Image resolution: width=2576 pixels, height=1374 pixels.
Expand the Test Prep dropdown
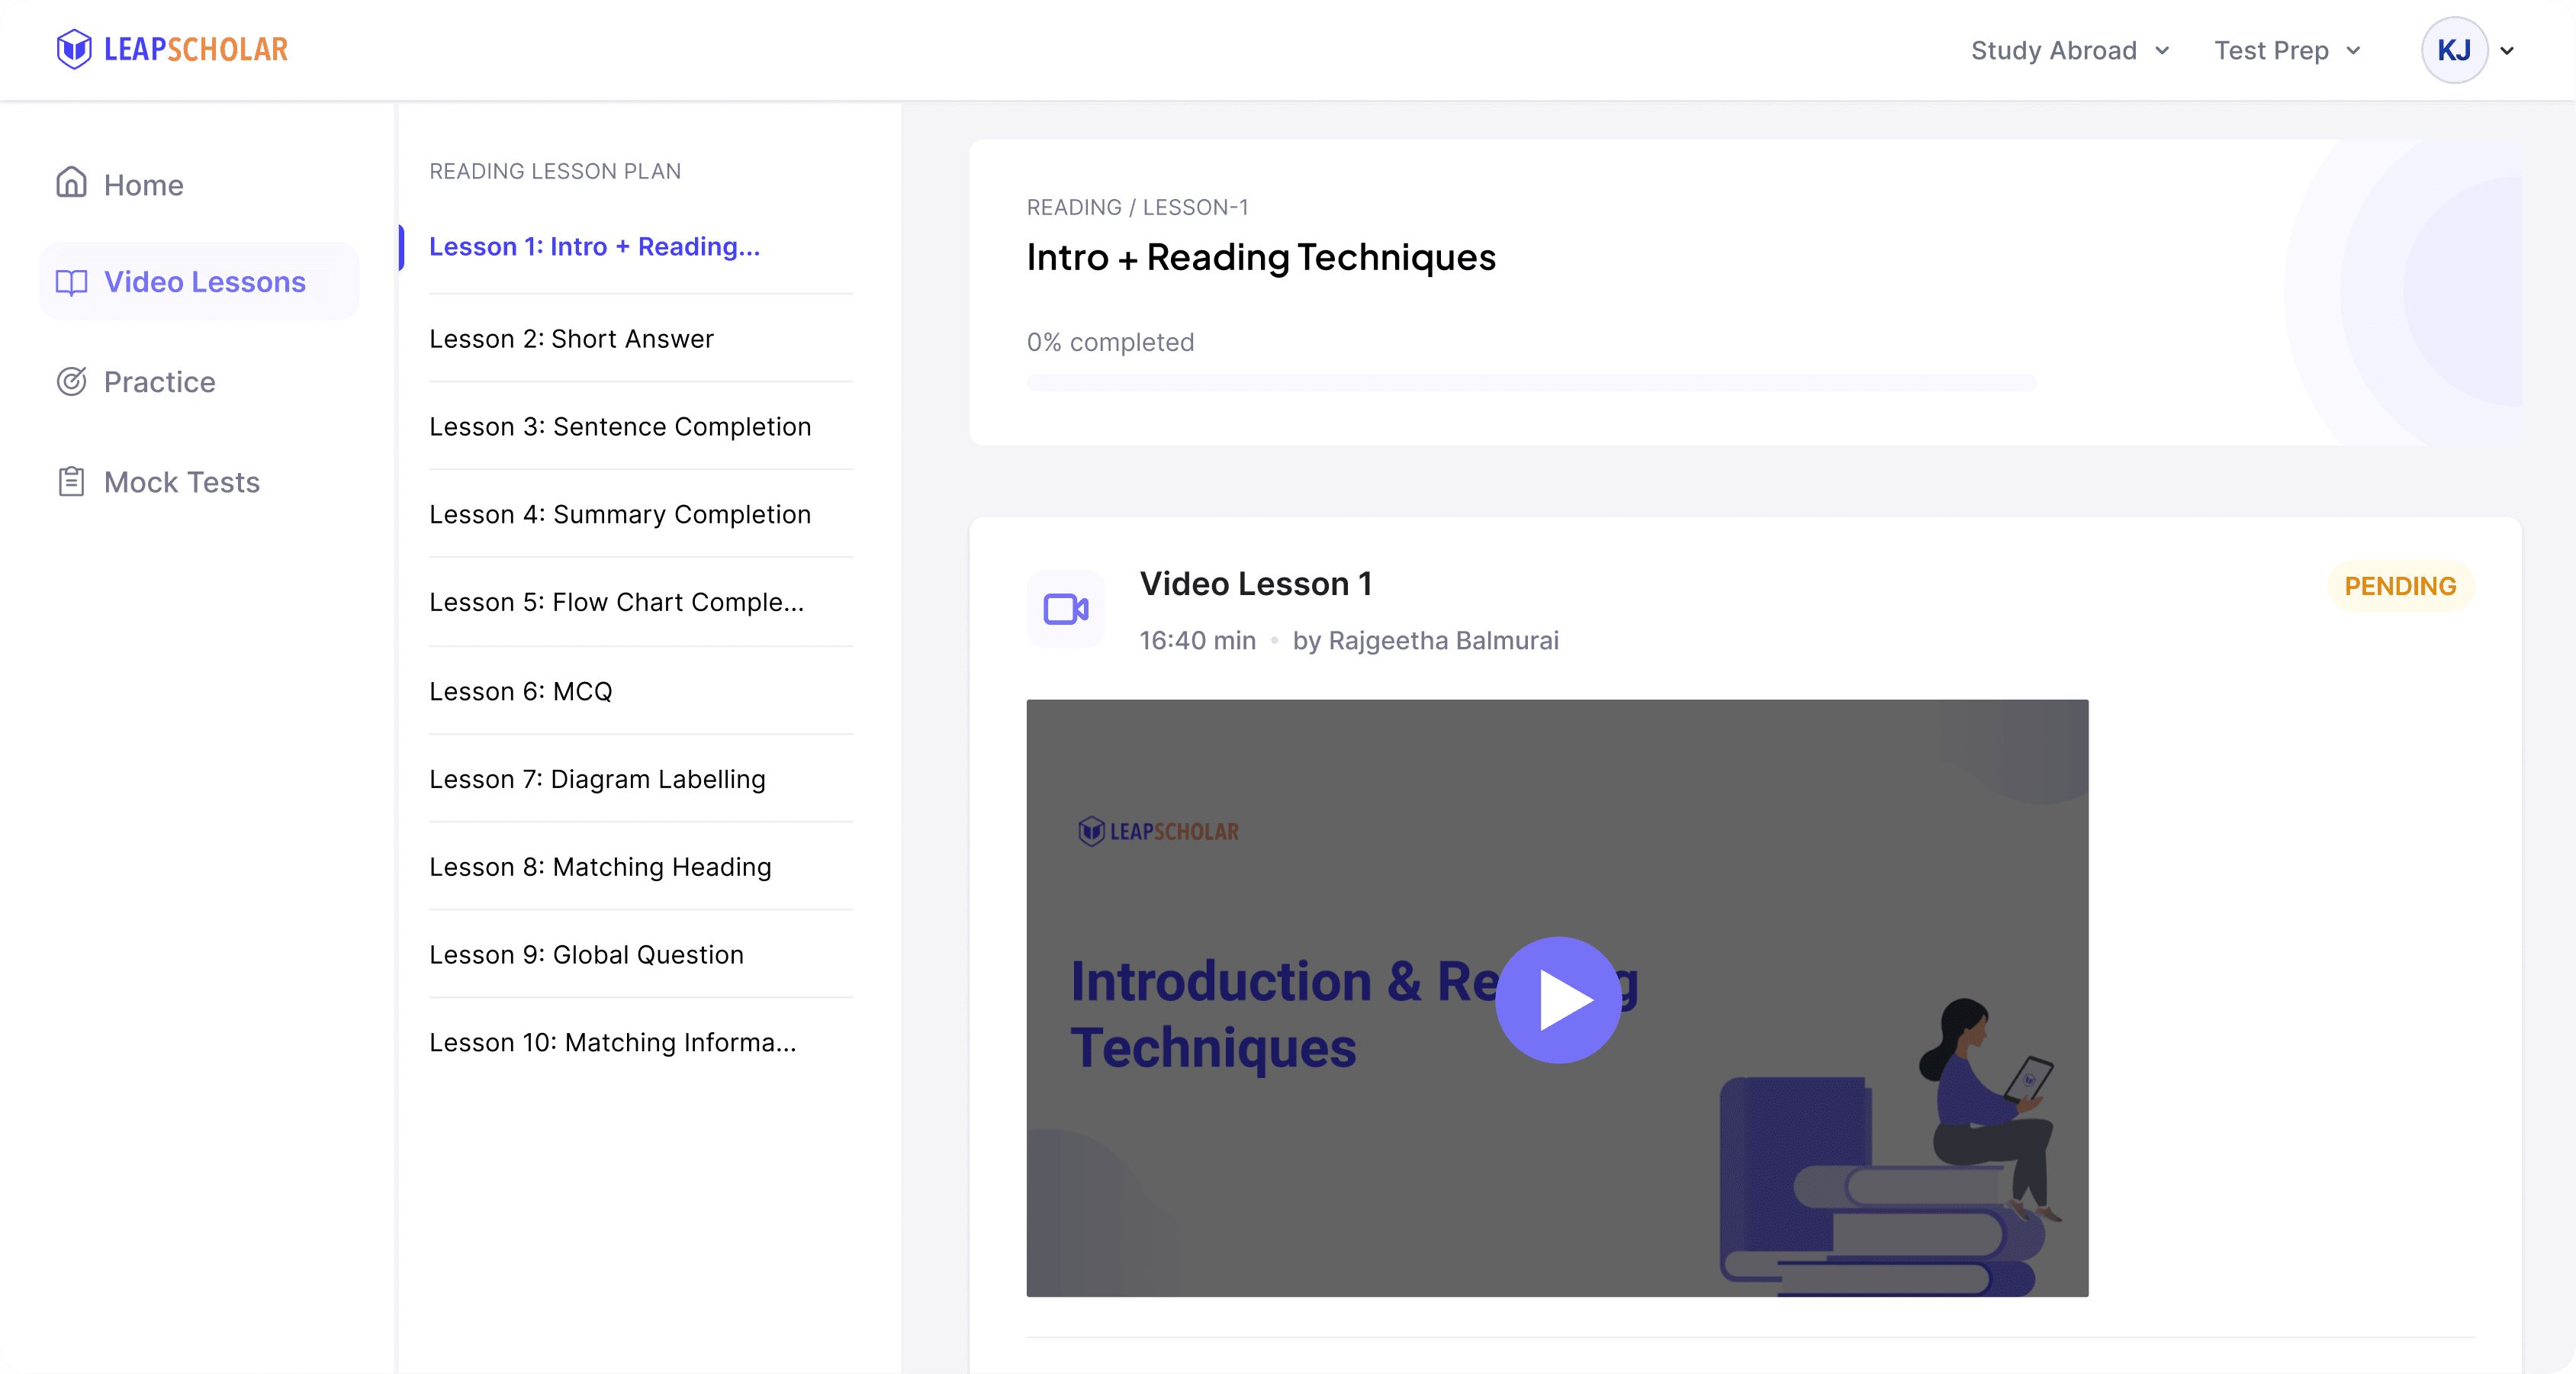point(2288,50)
